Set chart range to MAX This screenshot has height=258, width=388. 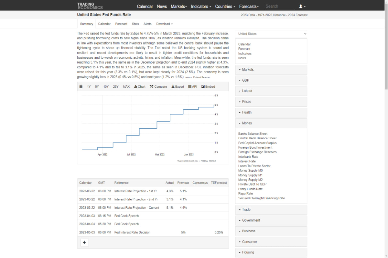click(126, 86)
